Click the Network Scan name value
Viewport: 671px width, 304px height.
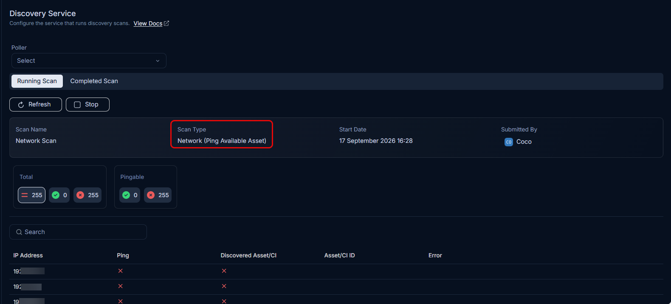(36, 141)
